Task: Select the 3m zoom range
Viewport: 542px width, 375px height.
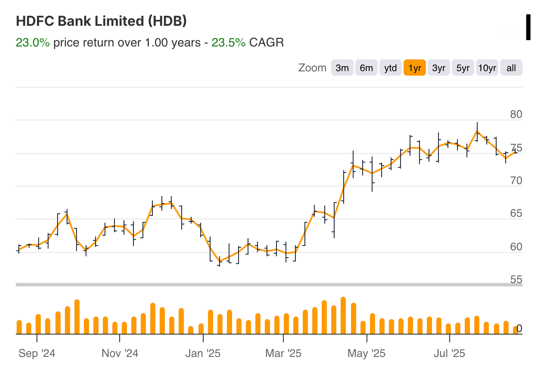Action: (x=342, y=68)
